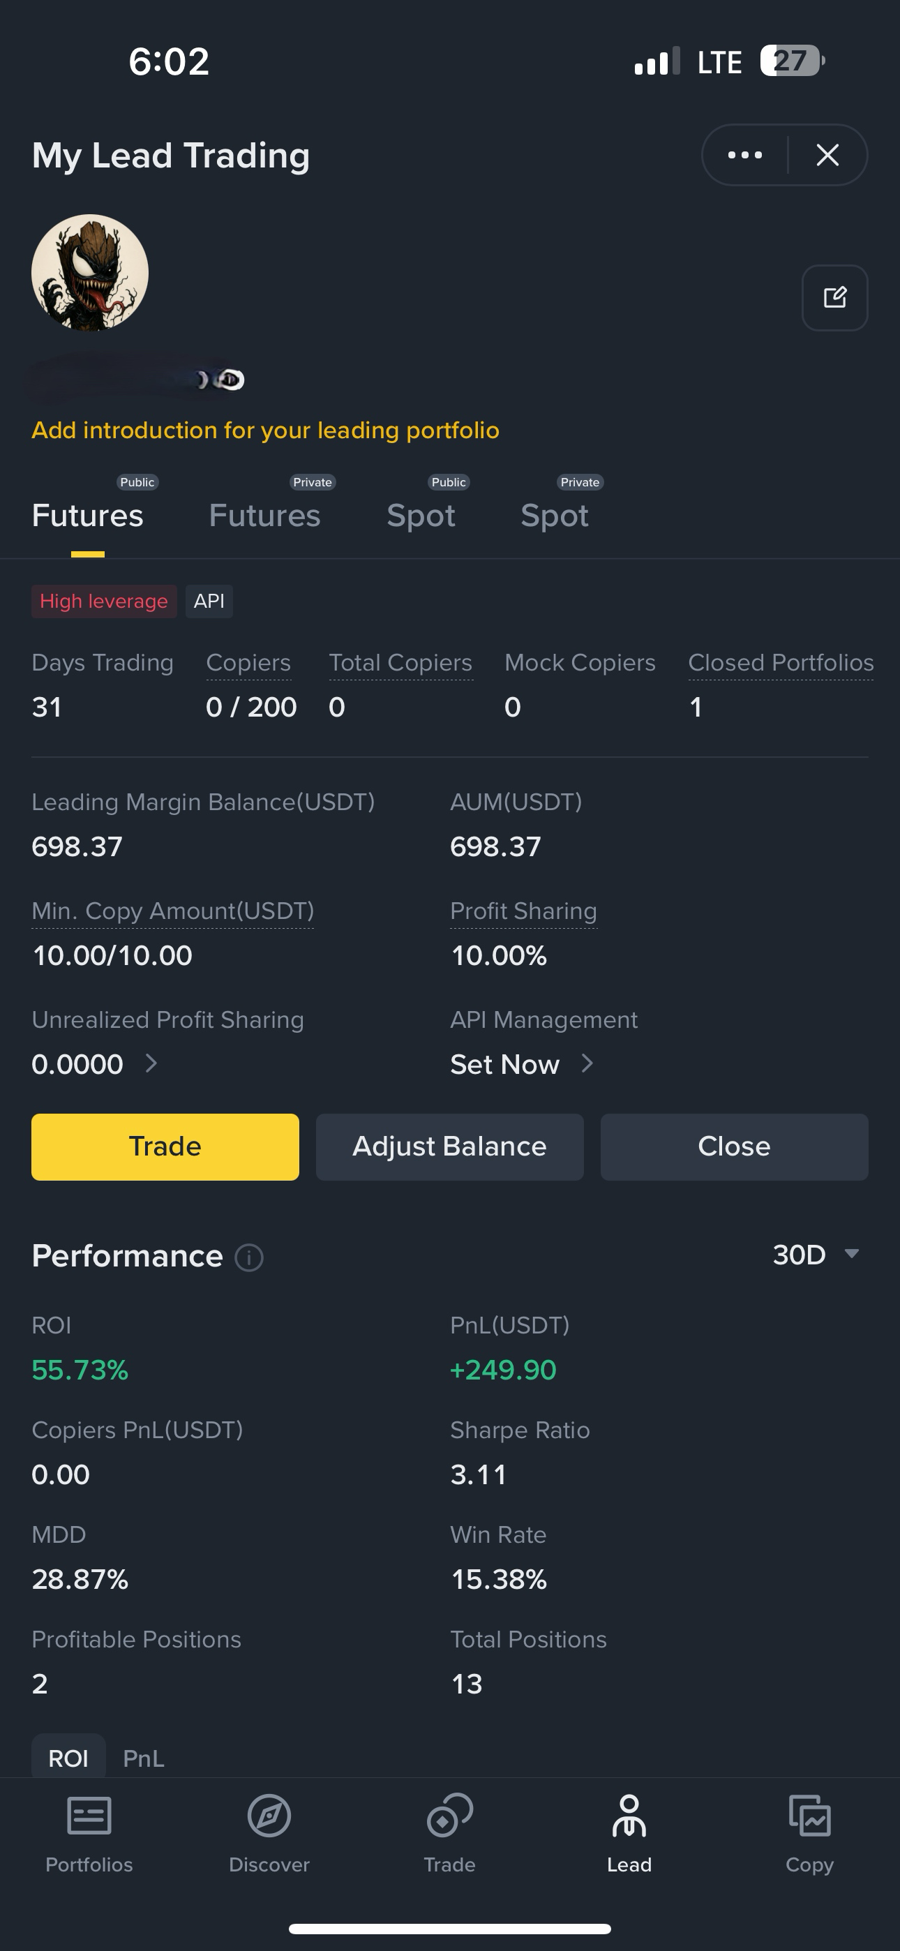
Task: Add introduction for your leading portfolio
Action: [265, 431]
